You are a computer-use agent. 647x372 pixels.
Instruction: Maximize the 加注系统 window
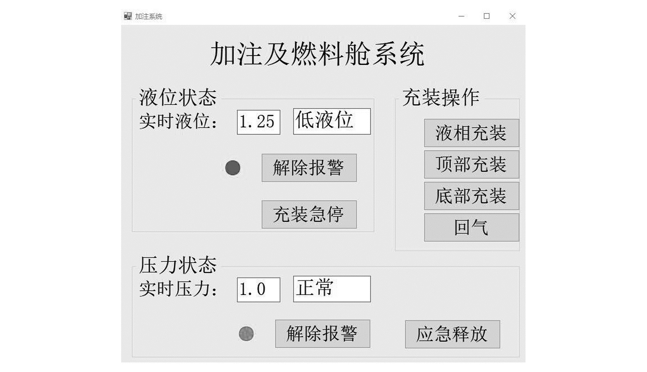coord(486,16)
